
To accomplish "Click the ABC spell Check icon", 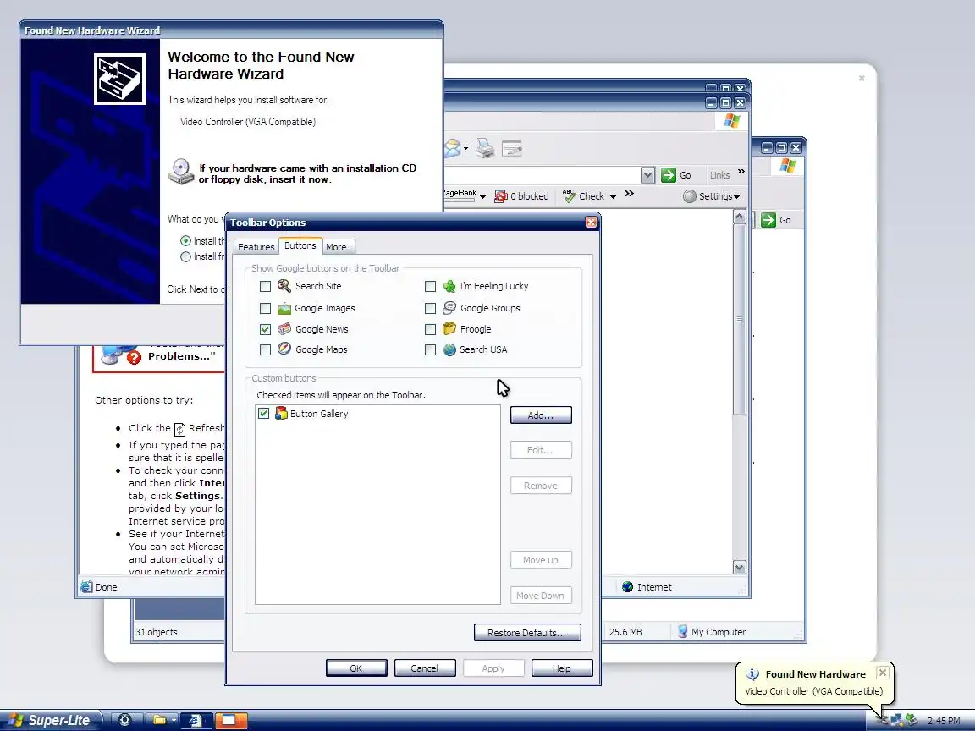I will tap(569, 195).
